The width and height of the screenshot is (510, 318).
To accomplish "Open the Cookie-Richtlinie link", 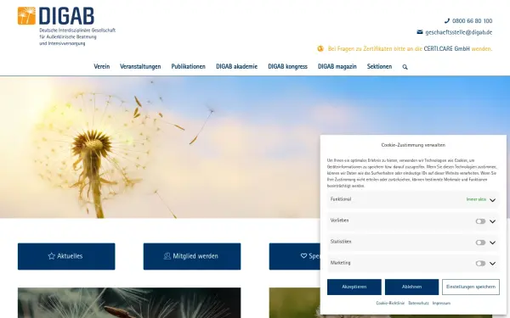I will 390,303.
